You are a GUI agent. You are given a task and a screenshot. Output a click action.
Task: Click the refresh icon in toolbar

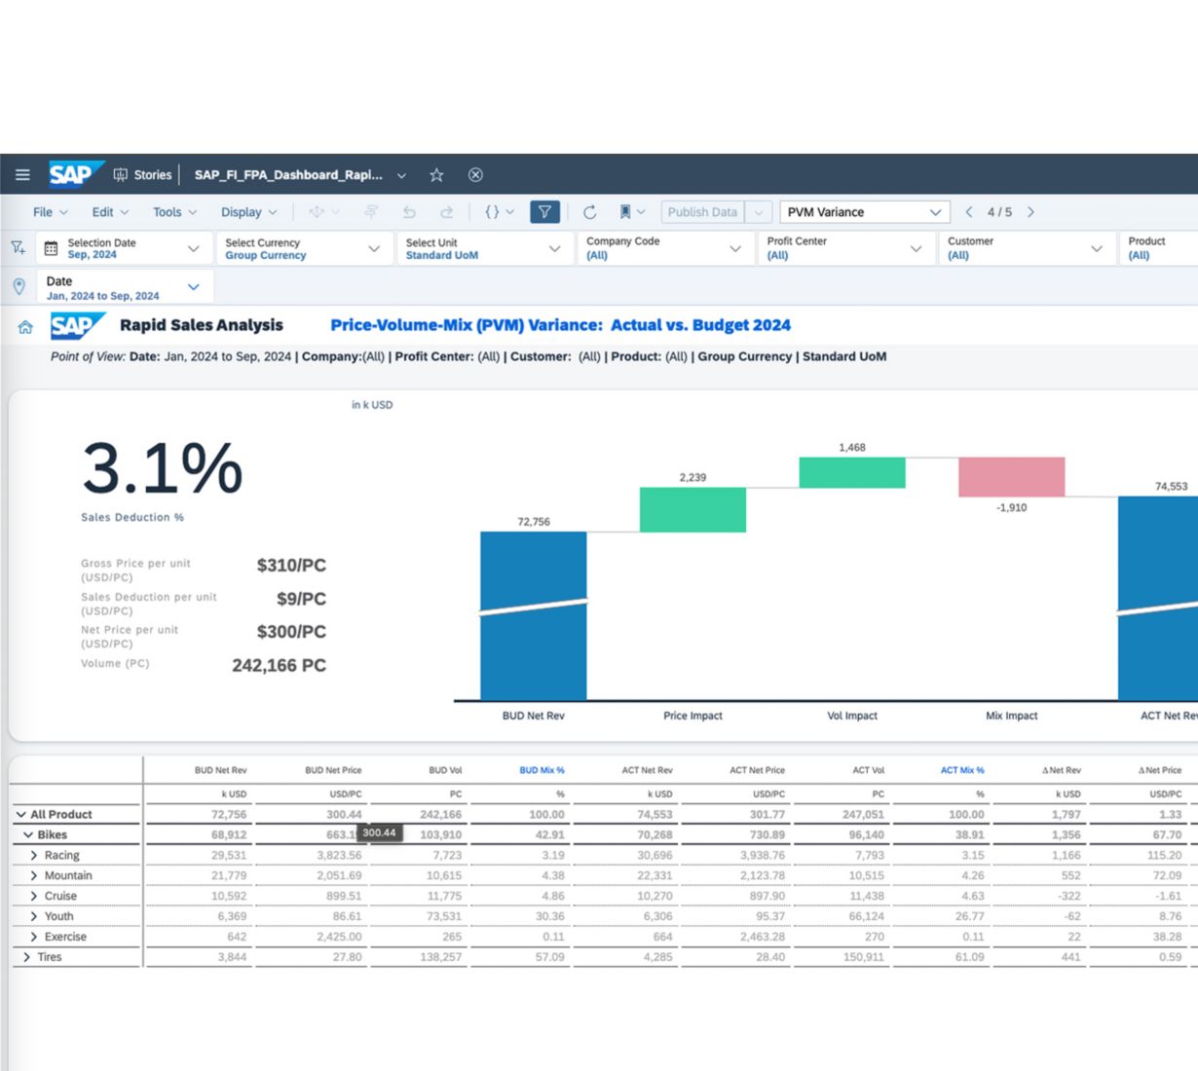tap(590, 212)
